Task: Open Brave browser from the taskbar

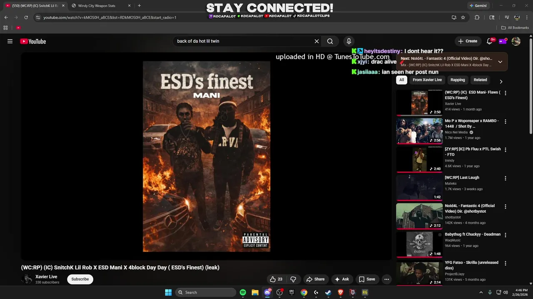Action: (x=341, y=292)
